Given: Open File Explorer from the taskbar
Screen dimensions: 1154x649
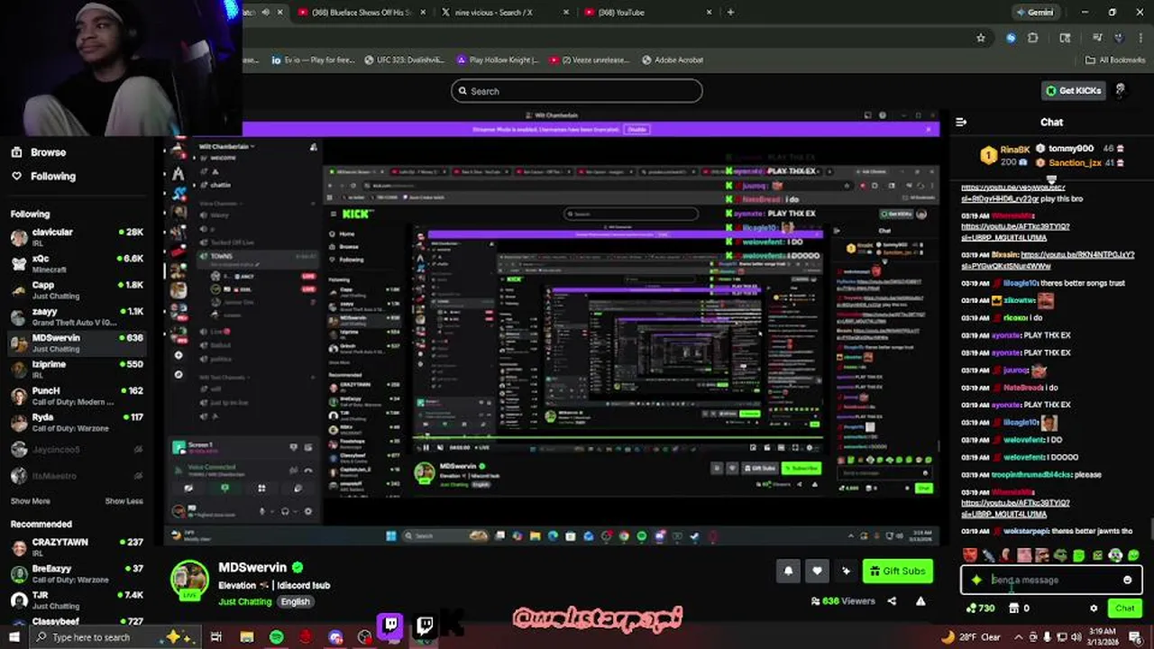Looking at the screenshot, I should 247,637.
